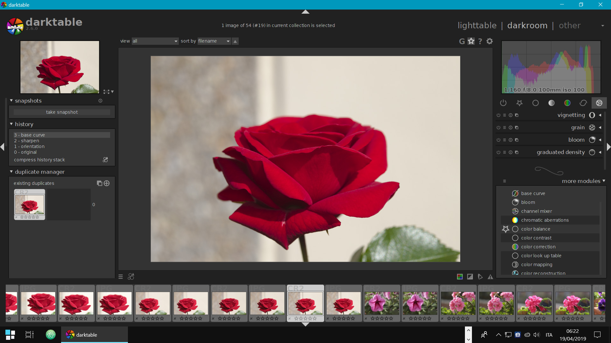
Task: Click create duplicate plus icon
Action: (x=107, y=183)
